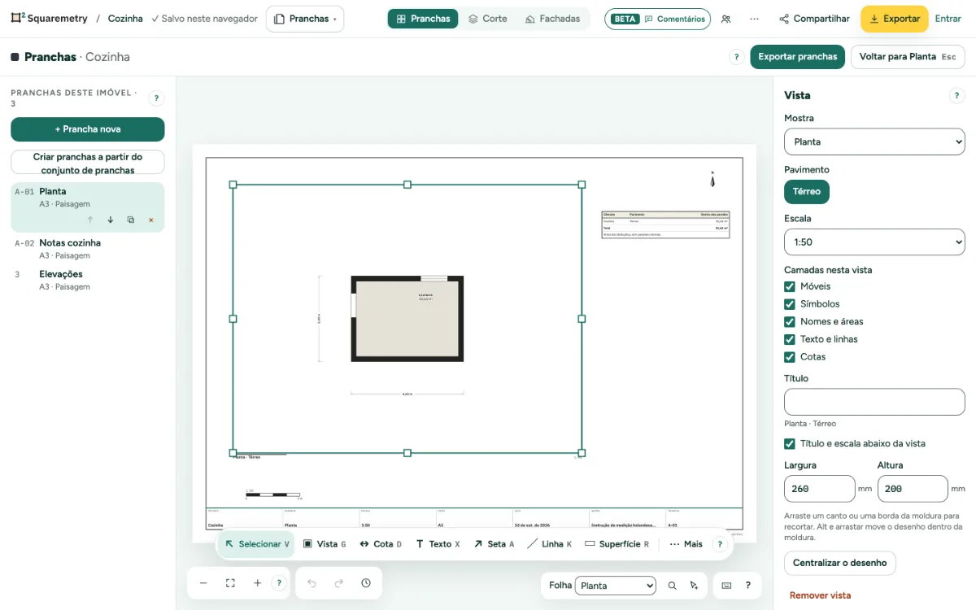This screenshot has height=610, width=976.
Task: Toggle Título e escala abaixo da vista
Action: pyautogui.click(x=789, y=444)
